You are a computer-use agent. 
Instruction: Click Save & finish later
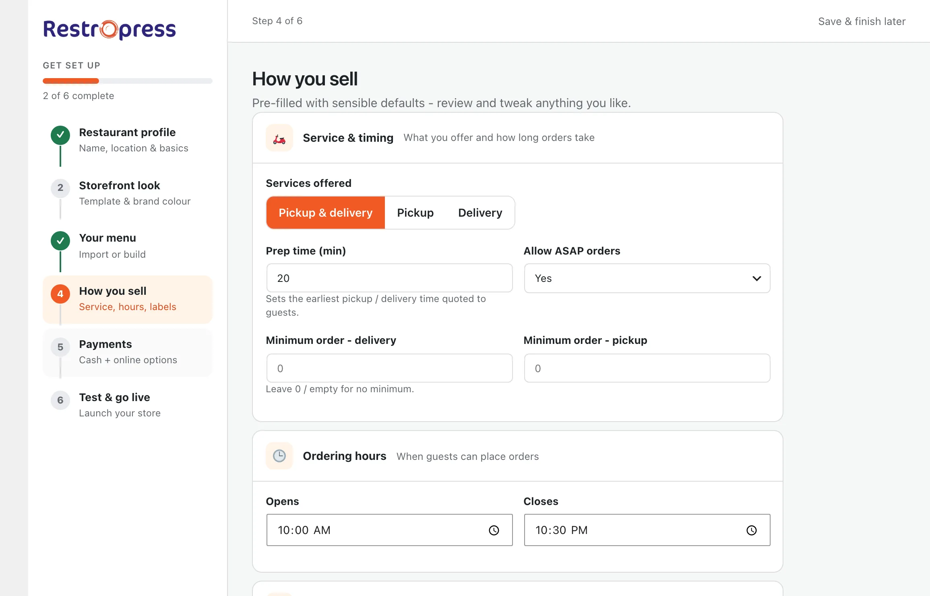point(862,21)
